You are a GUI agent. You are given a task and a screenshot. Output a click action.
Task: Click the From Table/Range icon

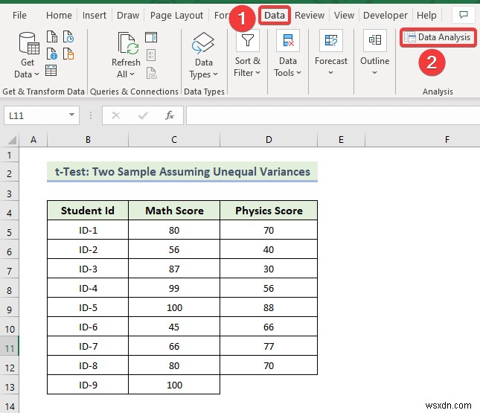[x=51, y=71]
